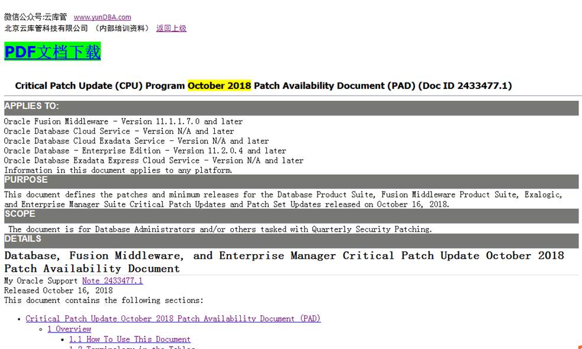Click the 'Patch Availability Document' heading line

91,268
